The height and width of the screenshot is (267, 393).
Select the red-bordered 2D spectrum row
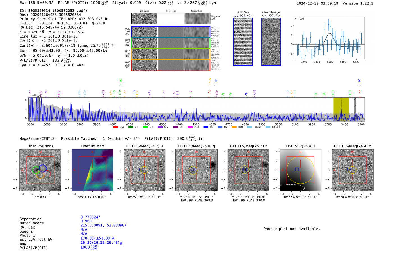tap(171, 65)
